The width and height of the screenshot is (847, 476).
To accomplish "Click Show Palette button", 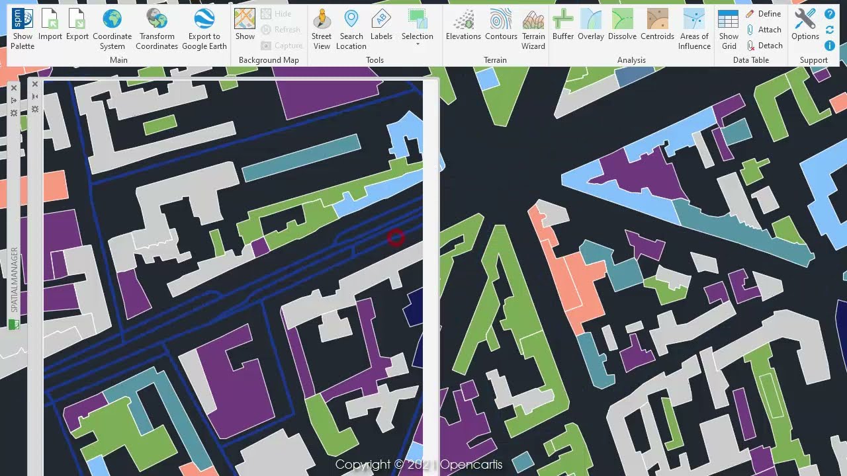I will click(x=22, y=29).
